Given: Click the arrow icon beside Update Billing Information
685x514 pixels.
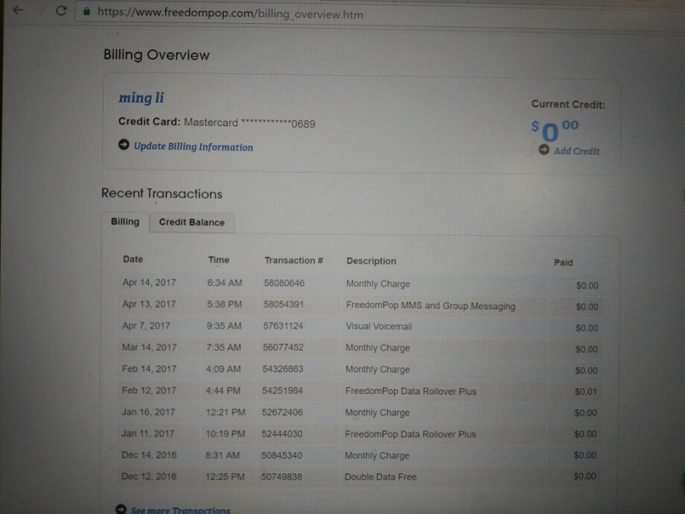Looking at the screenshot, I should (x=124, y=145).
